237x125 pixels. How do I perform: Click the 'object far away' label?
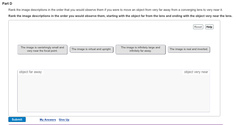30,72
